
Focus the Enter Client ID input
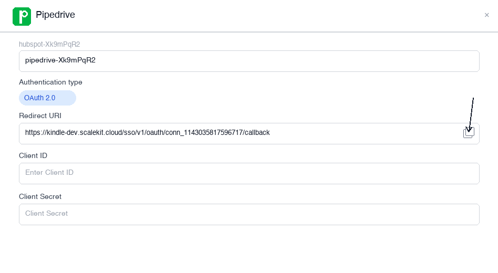coord(249,173)
